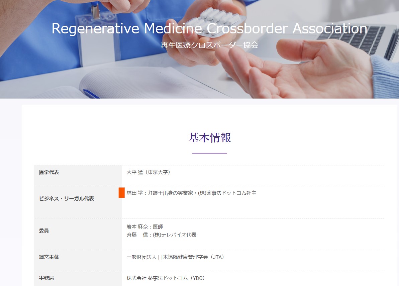Click the 林田 学 description text

(x=191, y=193)
